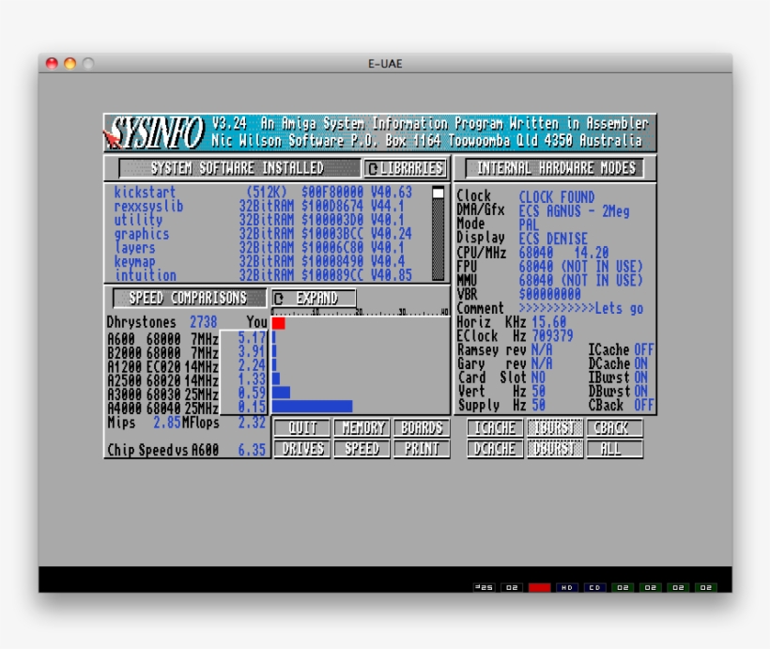Viewport: 770px width, 649px height.
Task: Toggle the instruction cache with ICACHE
Action: [x=495, y=428]
